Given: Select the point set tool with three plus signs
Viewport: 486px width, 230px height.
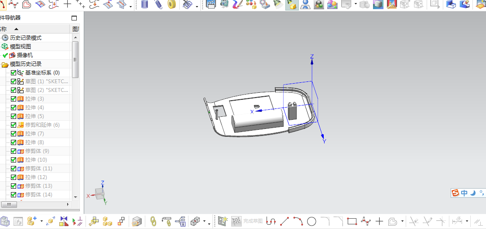Looking at the screenshot, I should pos(80,4).
